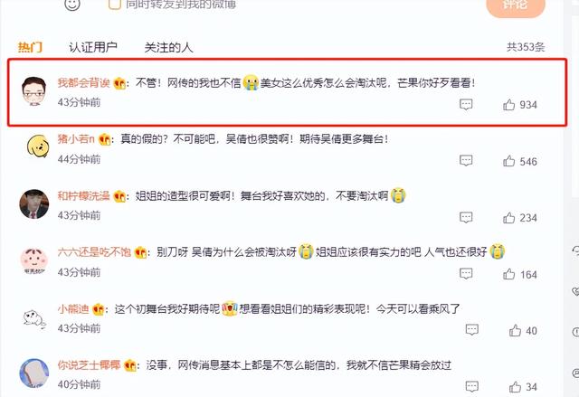This screenshot has width=579, height=397.
Task: Switch to the 认证用户 tab
Action: click(x=93, y=47)
